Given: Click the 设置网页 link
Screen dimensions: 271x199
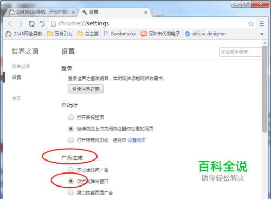Looking at the screenshot, I should pos(137,140).
